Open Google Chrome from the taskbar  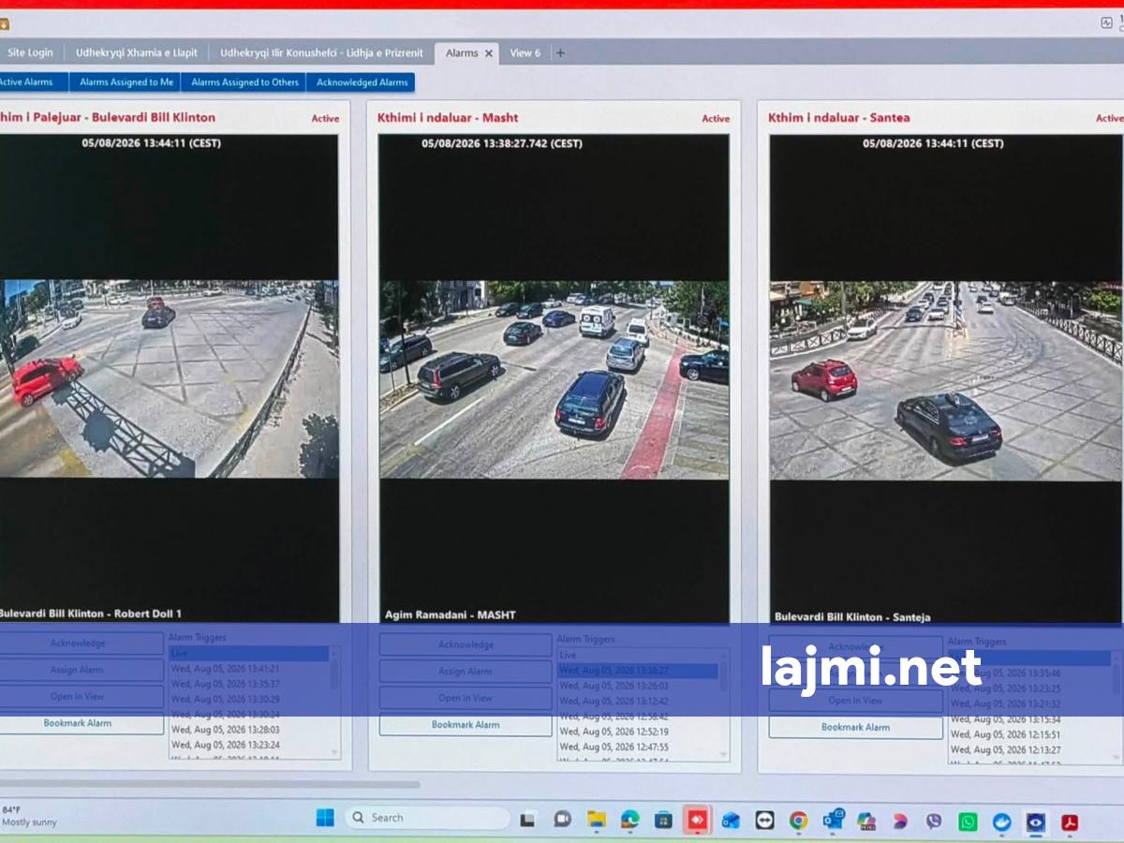pos(798,821)
